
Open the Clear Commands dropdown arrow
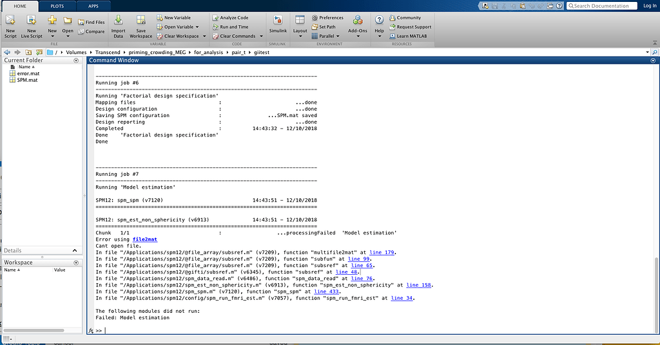(x=261, y=36)
